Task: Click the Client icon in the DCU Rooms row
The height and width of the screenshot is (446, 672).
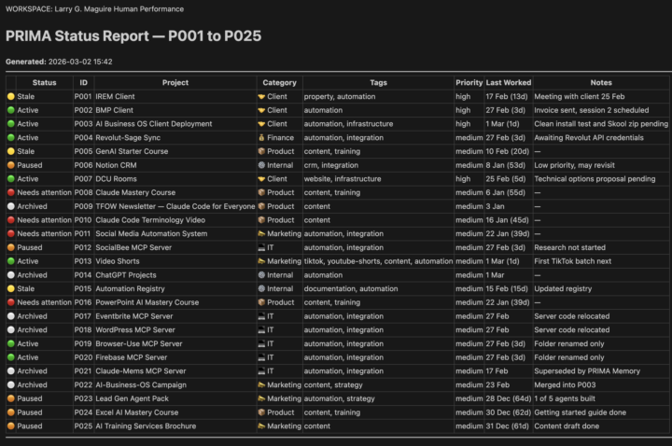Action: coord(261,179)
